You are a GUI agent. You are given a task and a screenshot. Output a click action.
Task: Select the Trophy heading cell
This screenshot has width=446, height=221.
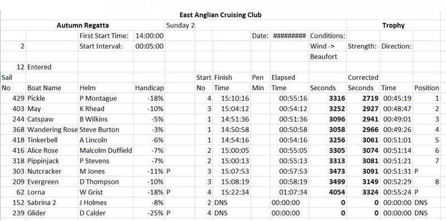[393, 25]
